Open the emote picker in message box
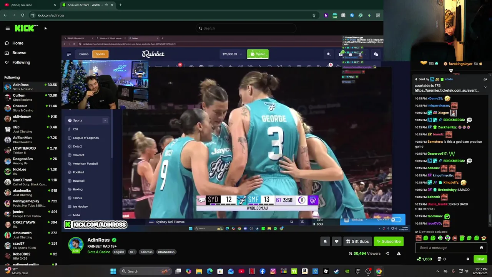Image resolution: width=492 pixels, height=277 pixels. pos(482,248)
